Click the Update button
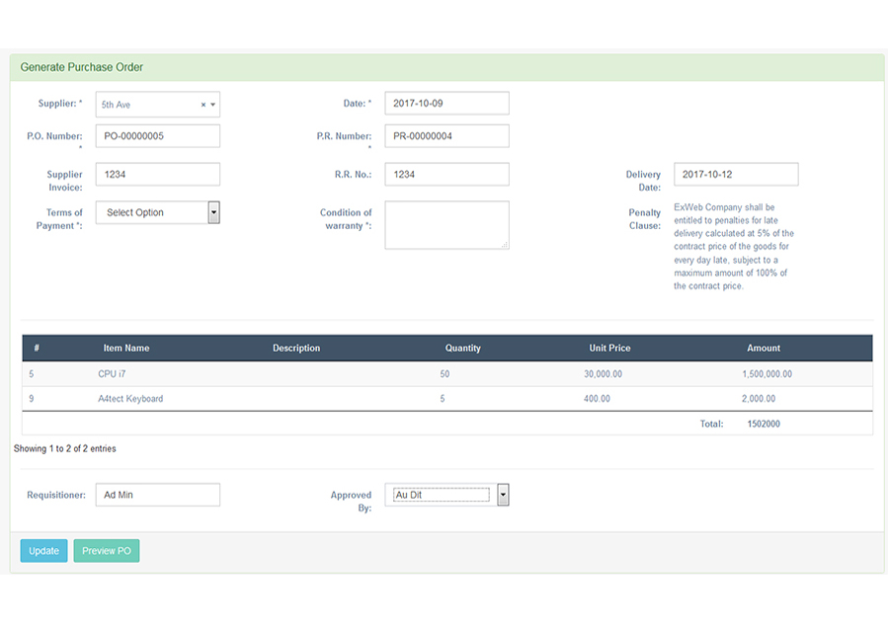This screenshot has width=889, height=628. [43, 551]
